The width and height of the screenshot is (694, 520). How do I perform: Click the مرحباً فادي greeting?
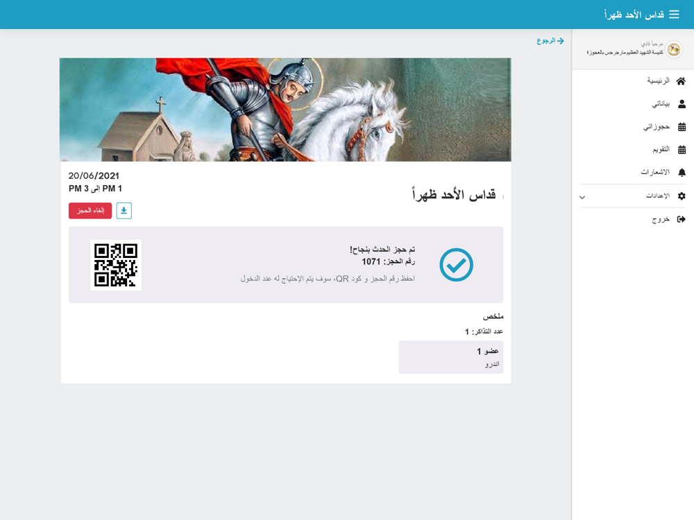pos(652,44)
